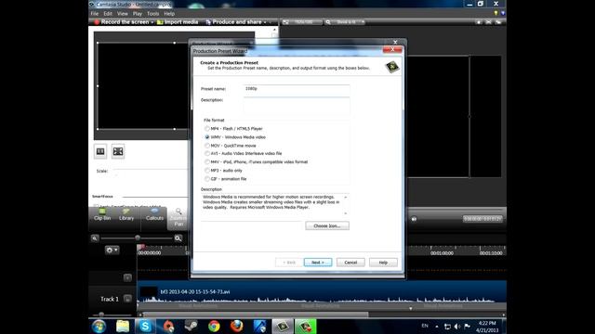This screenshot has width=595, height=334.
Task: Click the timeline zoom-in magnifier icon
Action: click(x=178, y=238)
